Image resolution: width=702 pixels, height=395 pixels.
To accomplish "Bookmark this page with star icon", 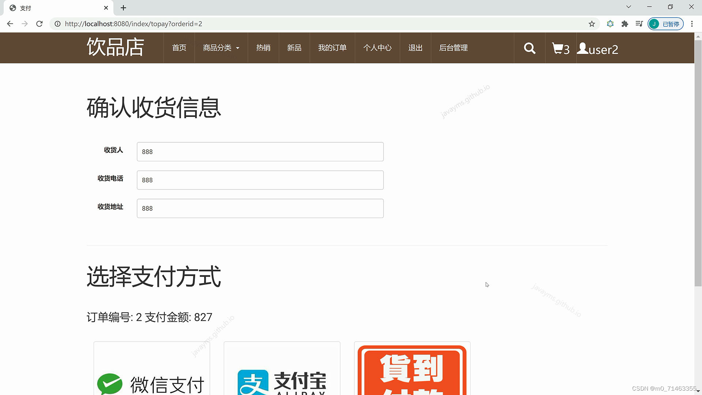I will click(x=592, y=24).
